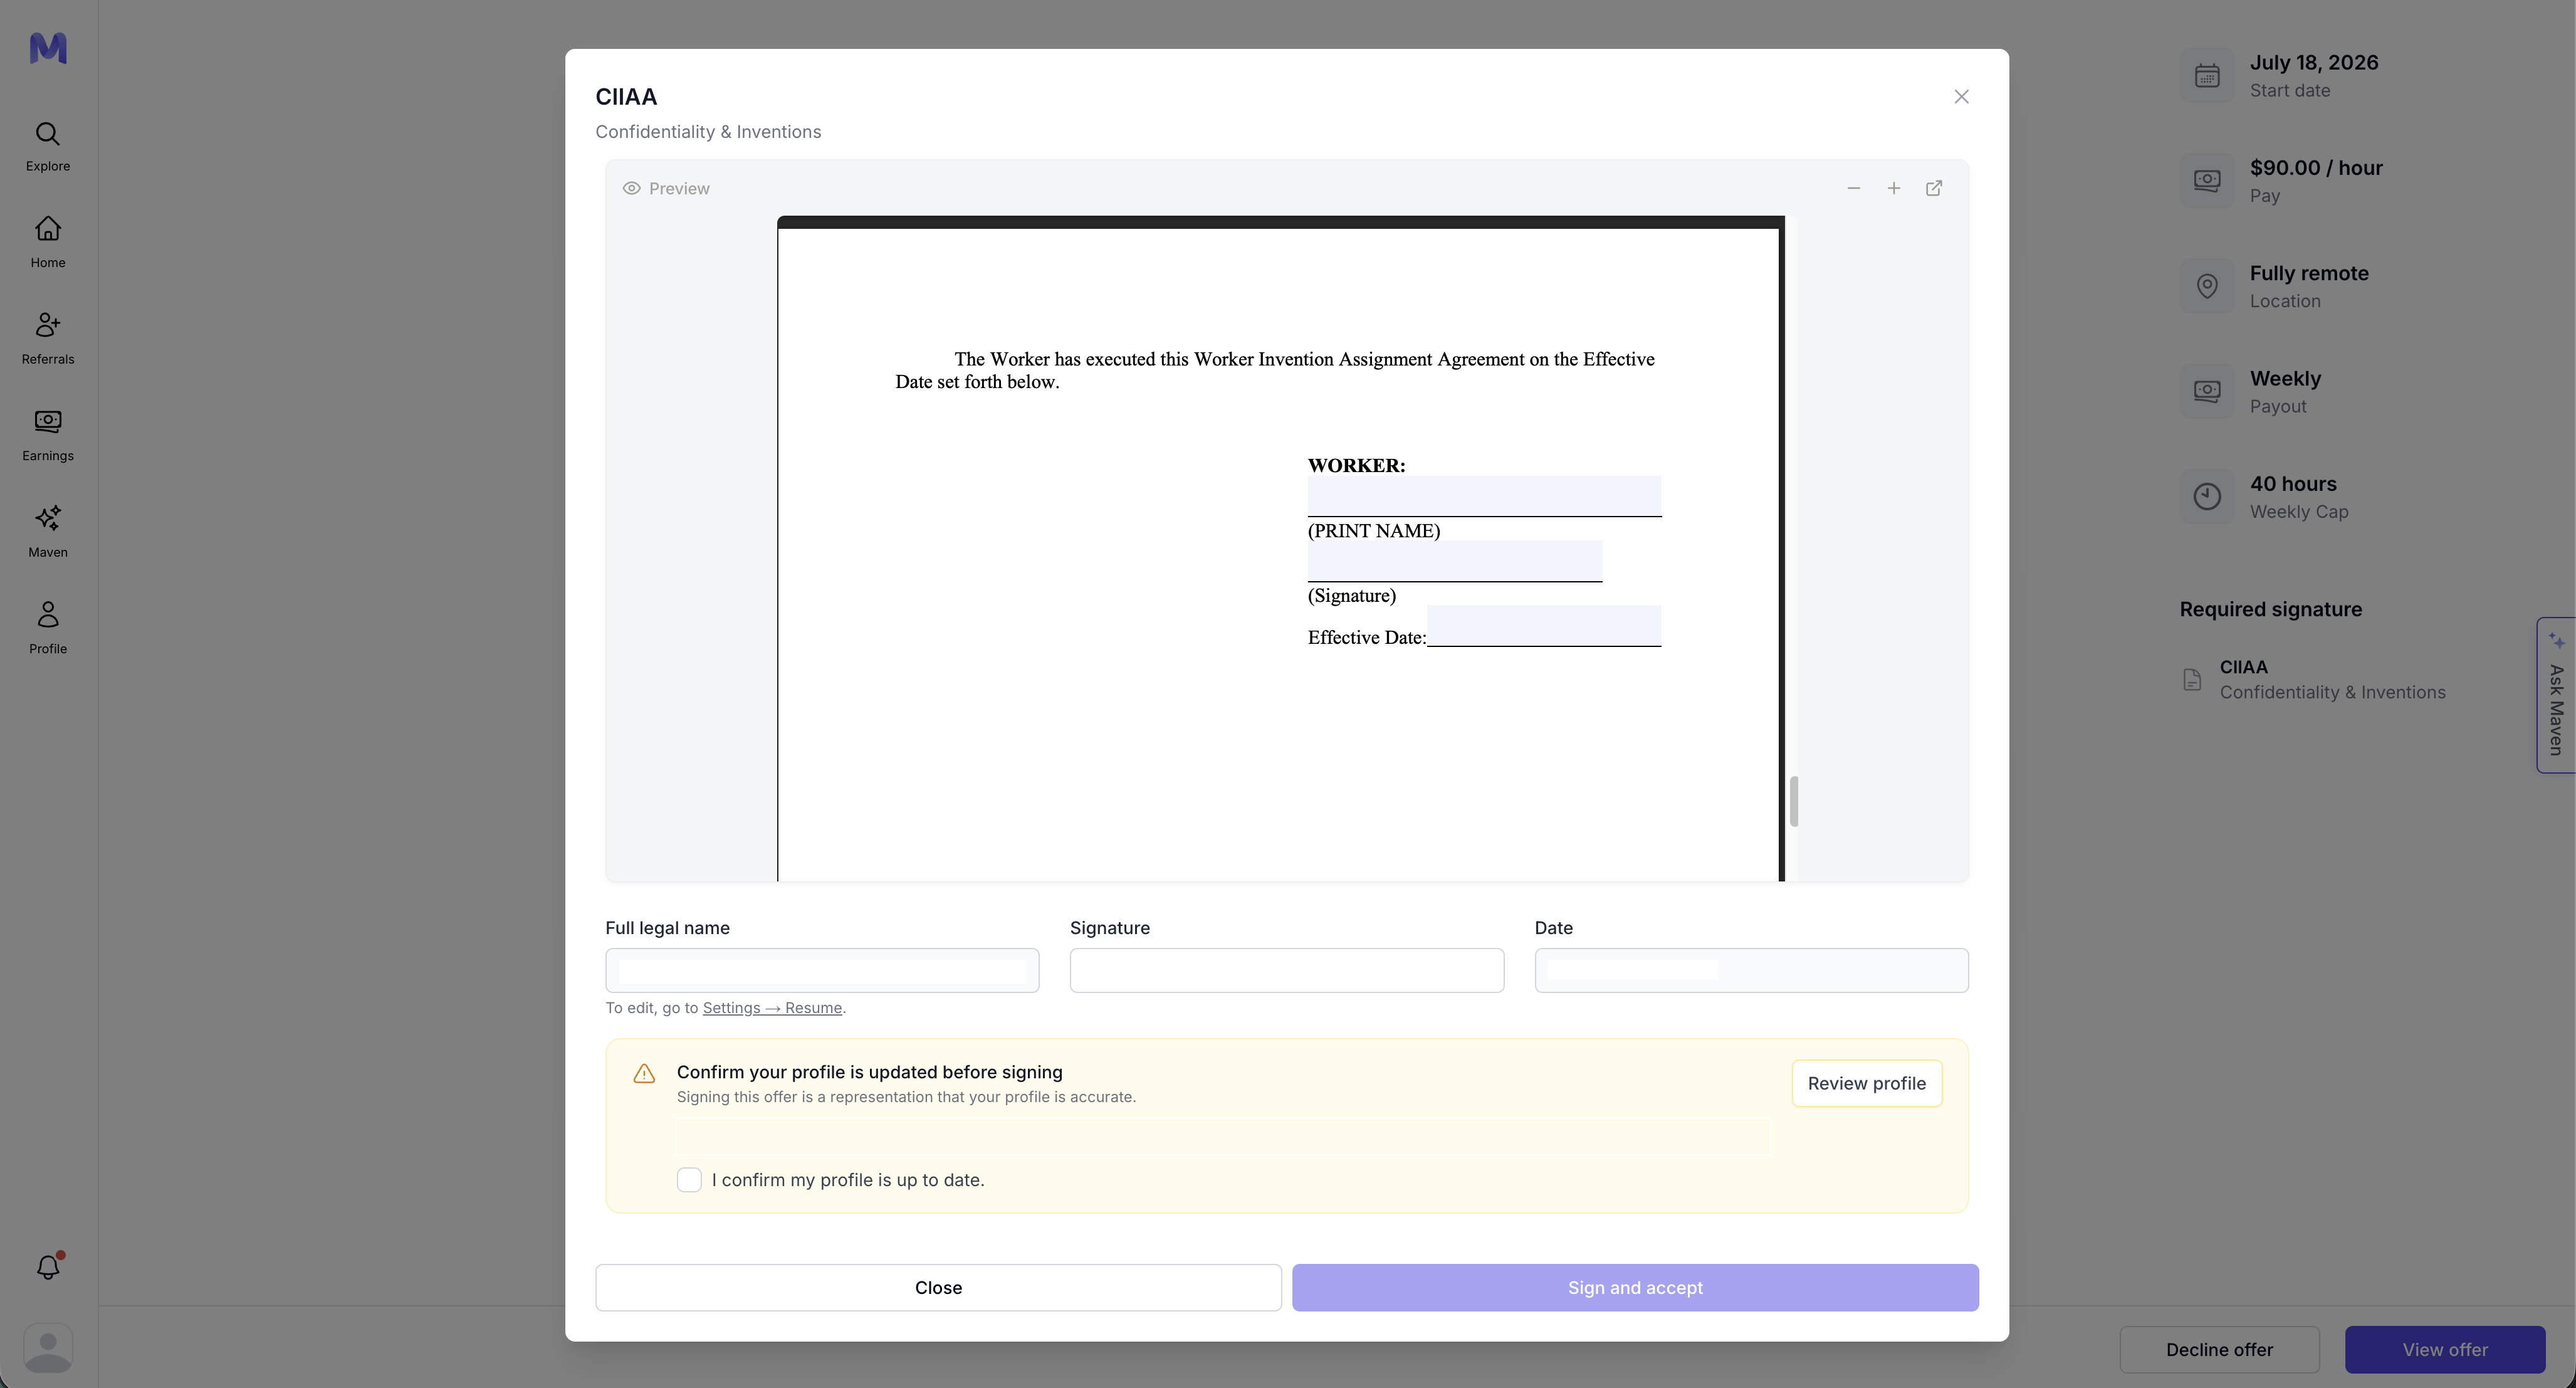Click Decline offer
The height and width of the screenshot is (1388, 2576).
pos(2219,1350)
